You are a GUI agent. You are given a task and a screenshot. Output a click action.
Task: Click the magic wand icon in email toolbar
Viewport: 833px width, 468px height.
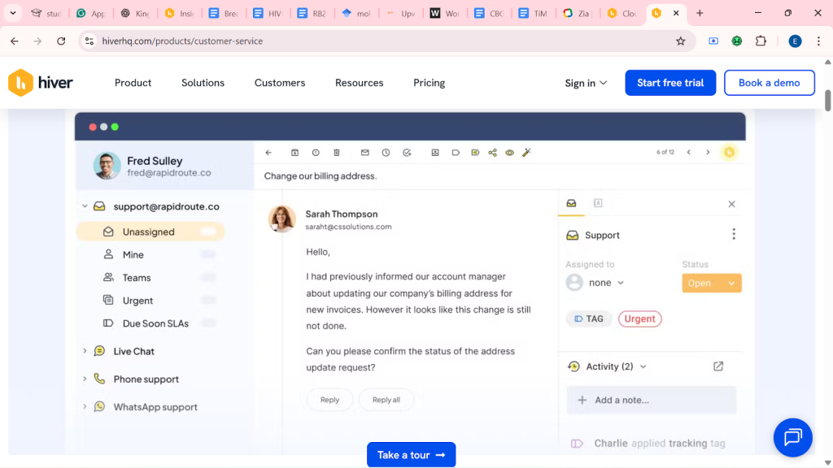point(526,153)
